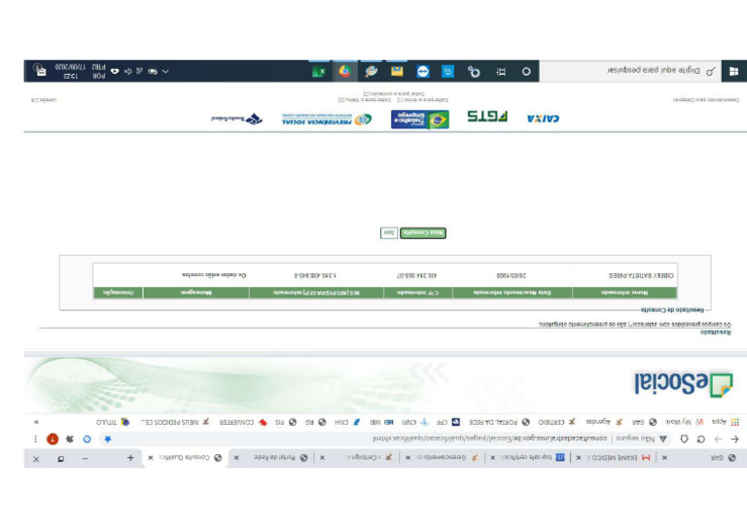Click the eSocial logo

tap(683, 384)
